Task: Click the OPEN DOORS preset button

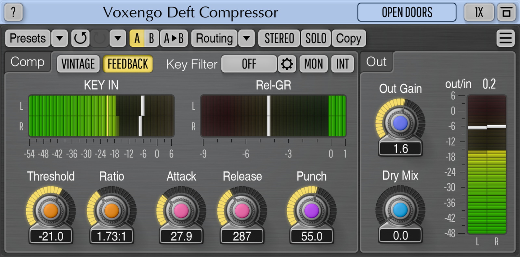Action: [x=407, y=12]
